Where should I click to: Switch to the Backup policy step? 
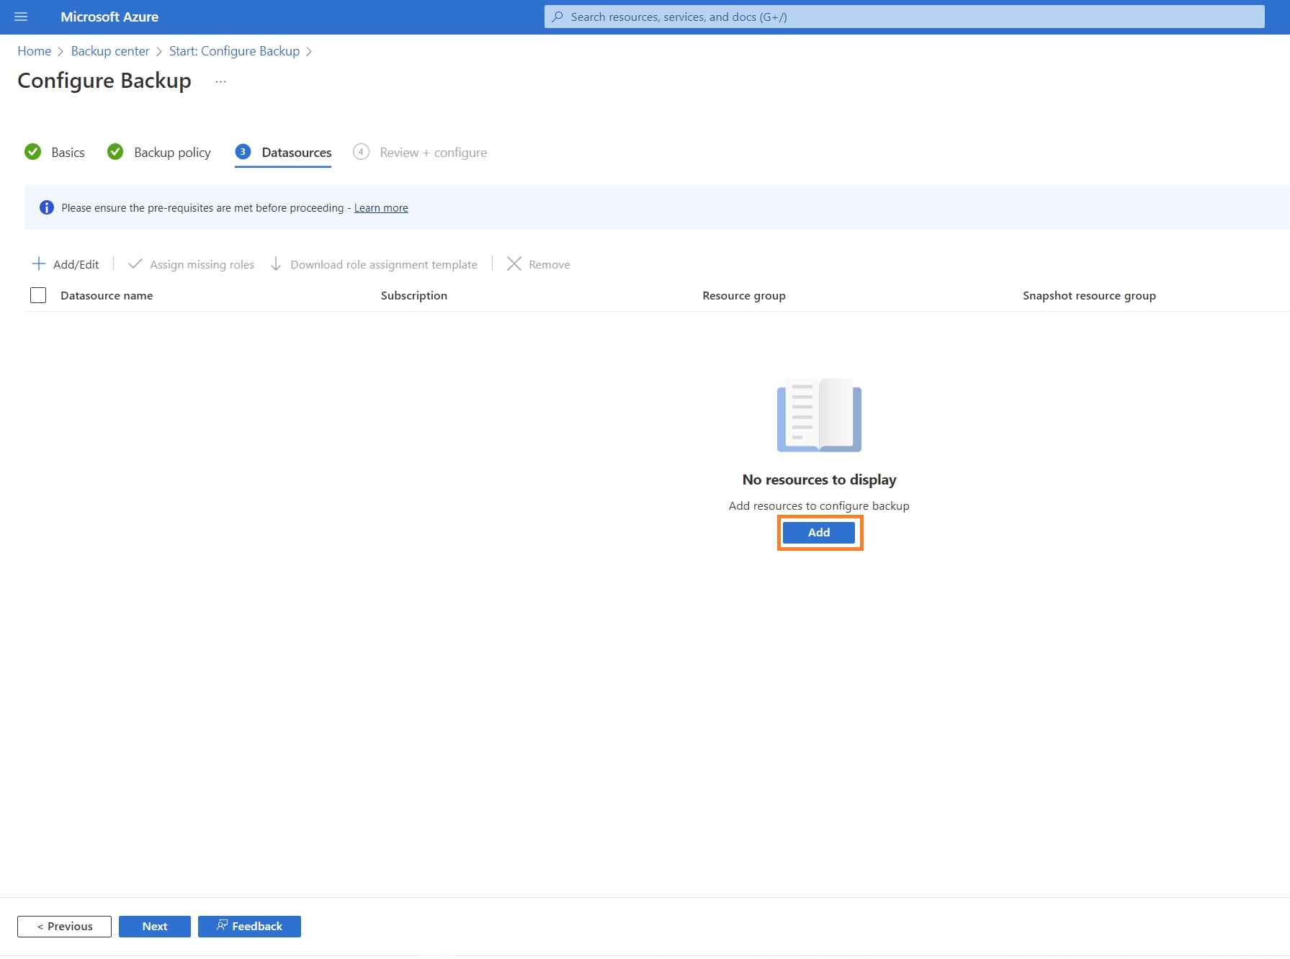coord(172,153)
